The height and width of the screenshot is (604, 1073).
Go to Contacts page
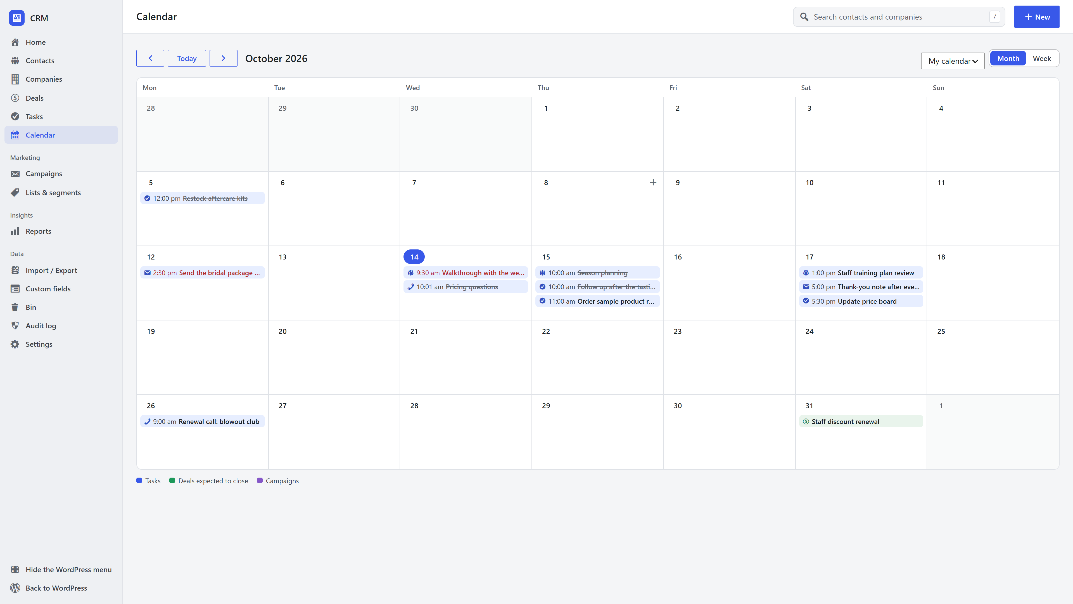point(61,60)
